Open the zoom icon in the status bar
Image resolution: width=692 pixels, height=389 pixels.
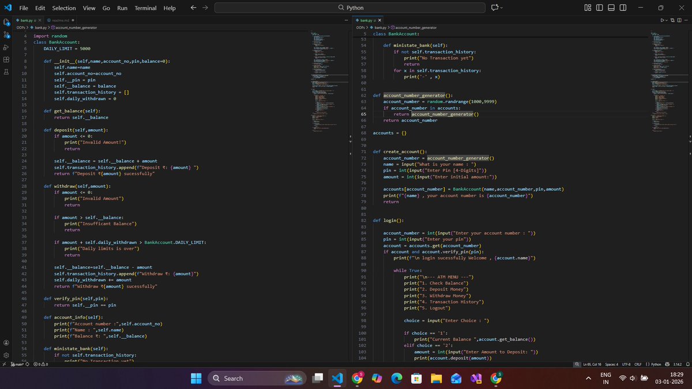point(577,364)
